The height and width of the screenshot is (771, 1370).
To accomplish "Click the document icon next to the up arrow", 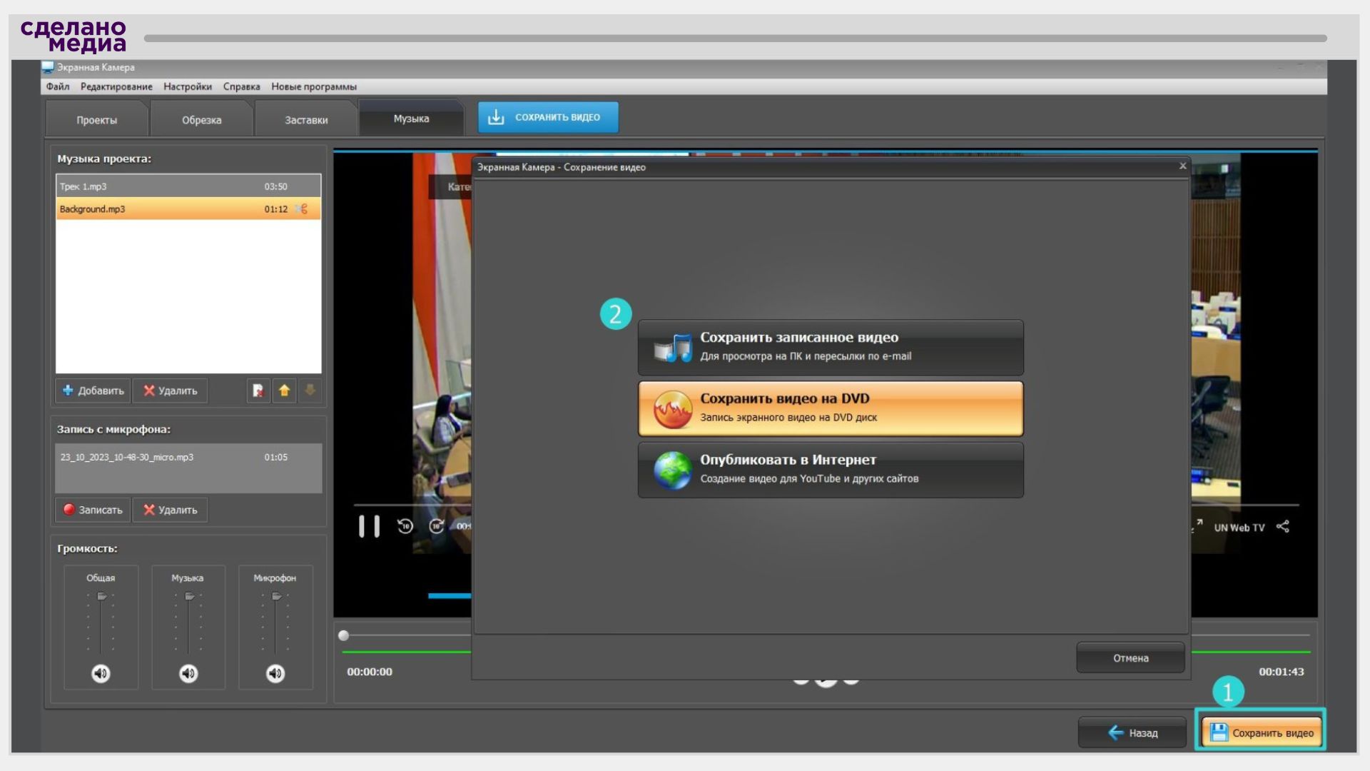I will coord(258,390).
